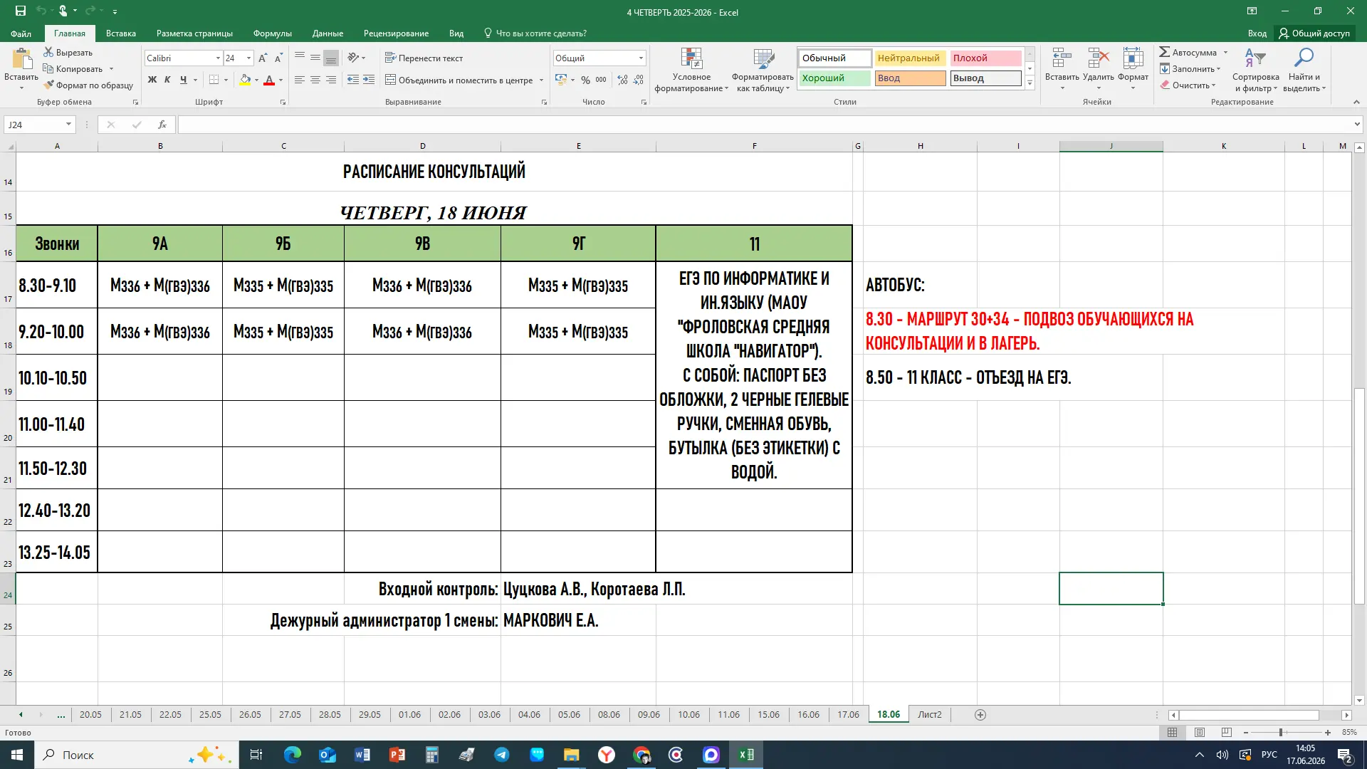Add a new sheet with the plus icon
This screenshot has width=1367, height=769.
coord(980,715)
